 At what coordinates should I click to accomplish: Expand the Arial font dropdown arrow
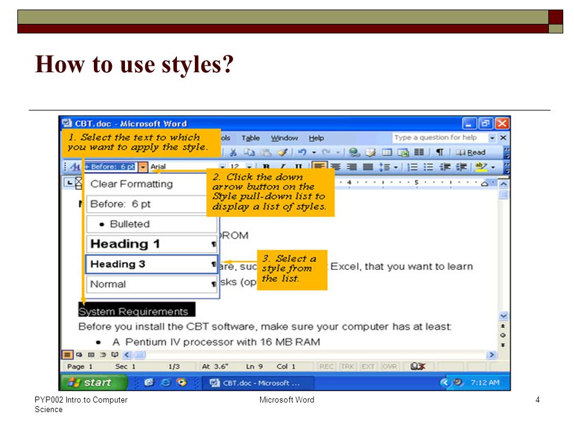pos(222,167)
